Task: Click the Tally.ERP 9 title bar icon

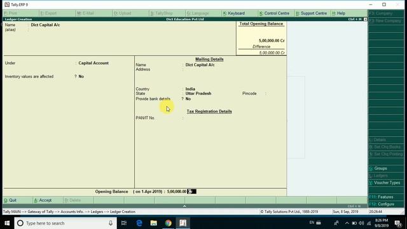Action: coord(7,4)
